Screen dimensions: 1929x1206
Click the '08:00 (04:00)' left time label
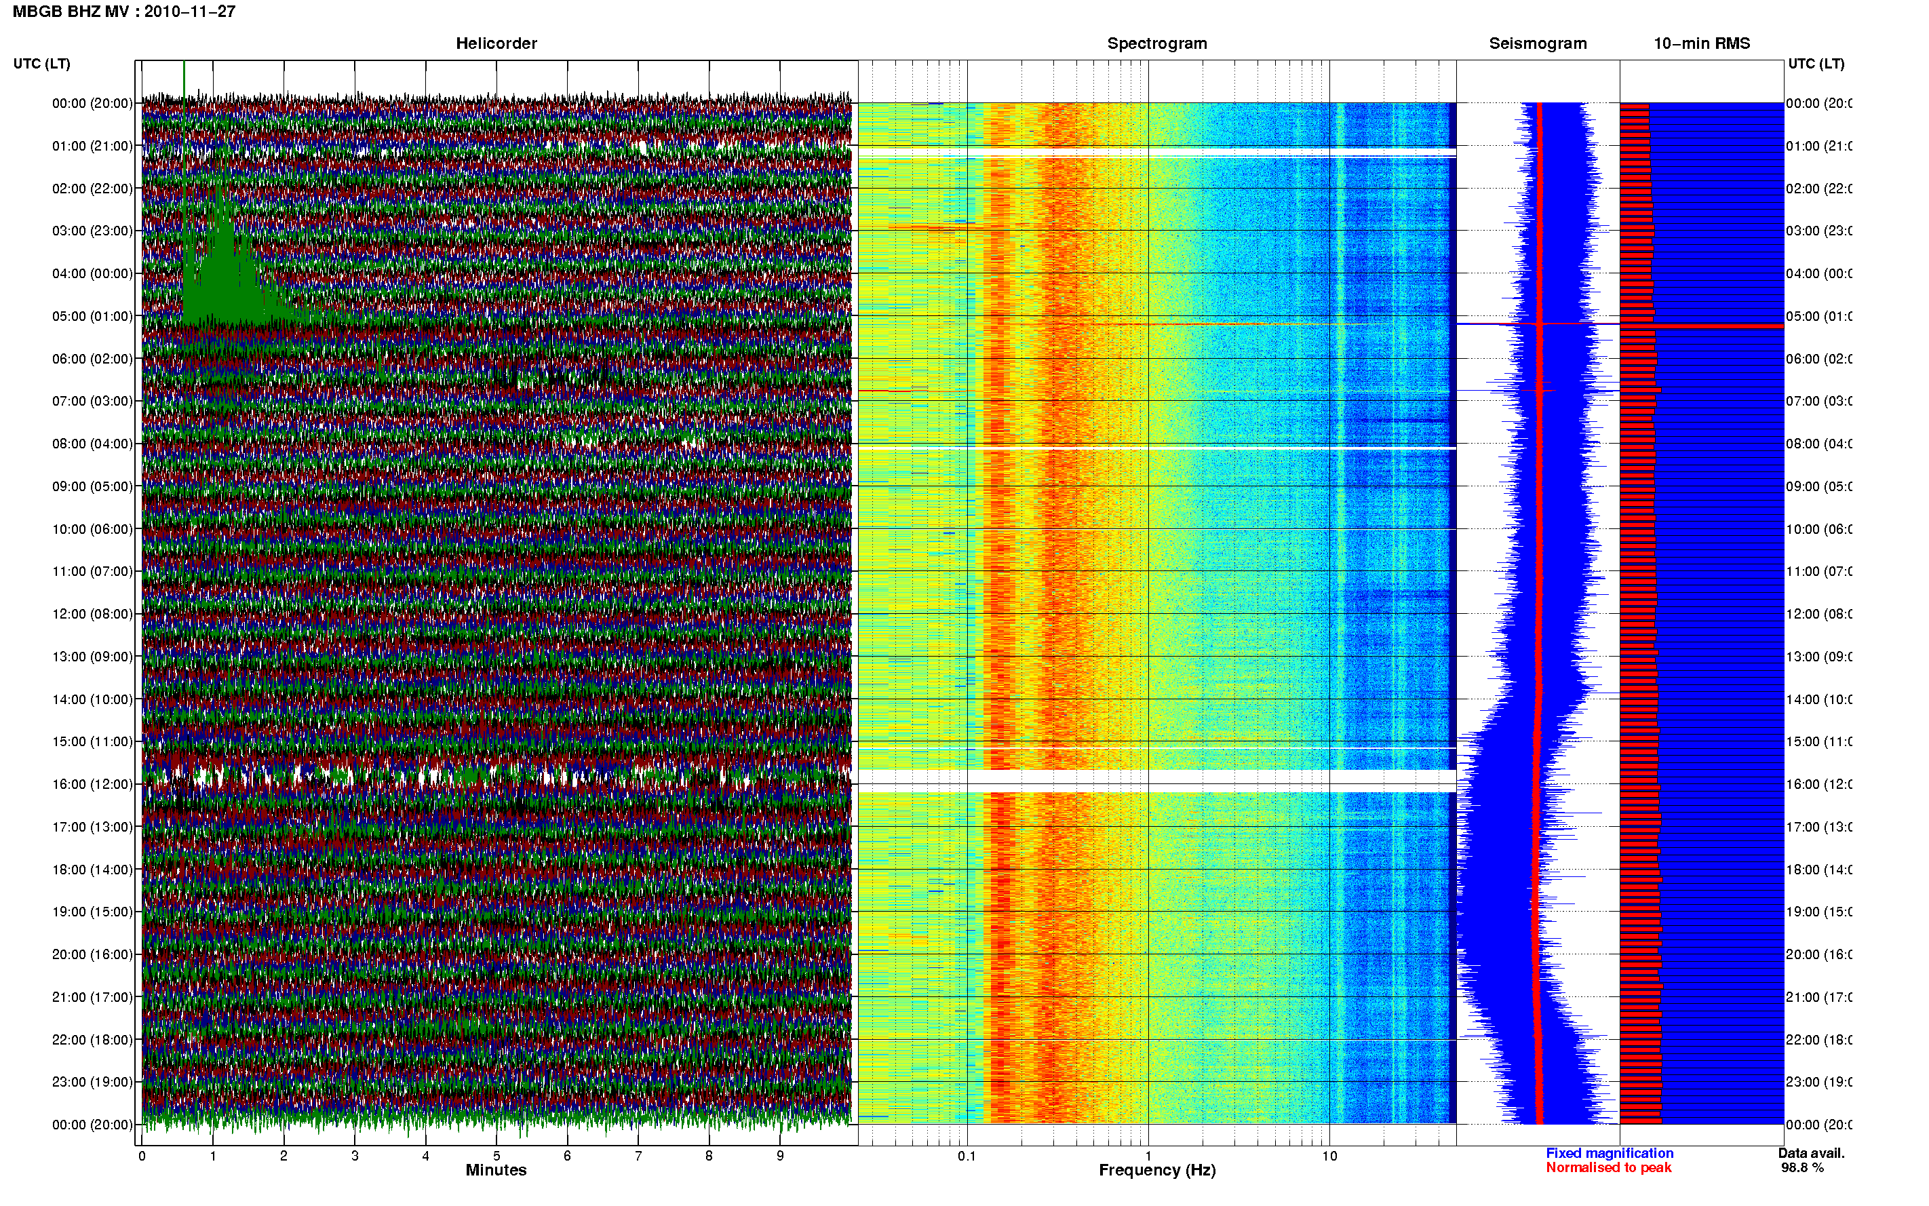pyautogui.click(x=92, y=444)
